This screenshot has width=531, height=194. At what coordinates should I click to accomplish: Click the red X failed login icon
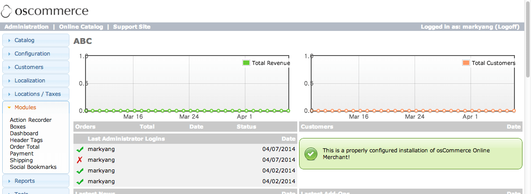click(x=80, y=160)
